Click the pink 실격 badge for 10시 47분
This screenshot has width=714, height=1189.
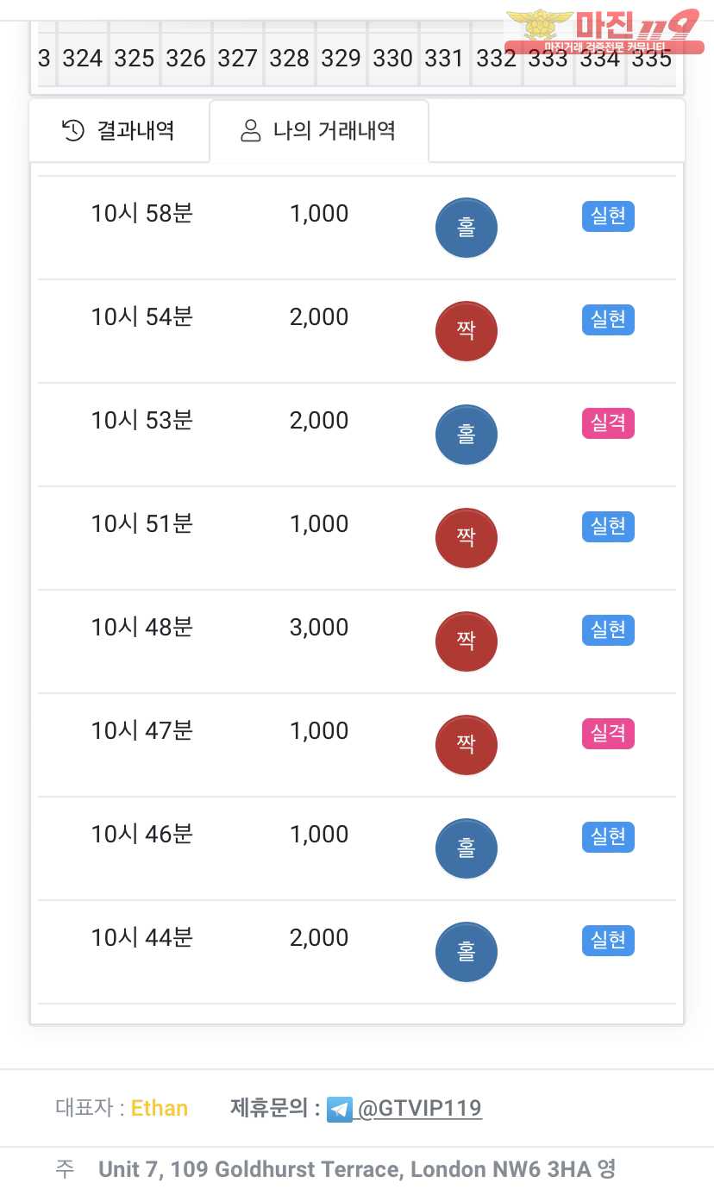point(608,734)
